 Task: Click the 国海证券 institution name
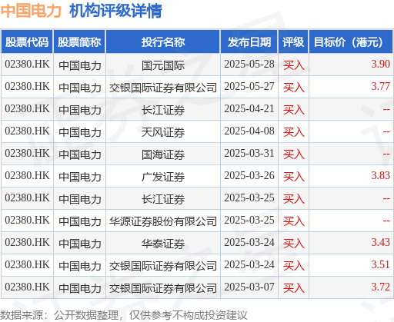click(163, 154)
